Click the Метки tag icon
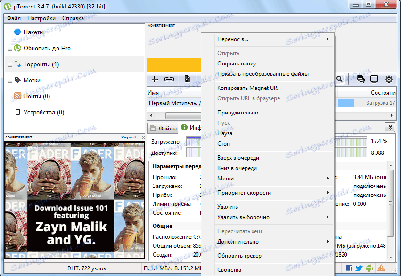This screenshot has height=276, width=401. pyautogui.click(x=17, y=80)
